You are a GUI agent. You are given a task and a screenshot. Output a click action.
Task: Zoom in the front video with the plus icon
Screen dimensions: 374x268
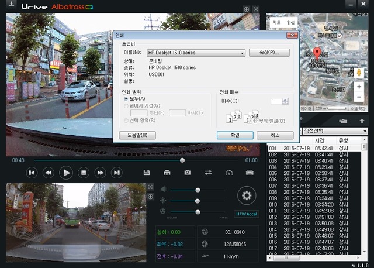pyautogui.click(x=247, y=9)
